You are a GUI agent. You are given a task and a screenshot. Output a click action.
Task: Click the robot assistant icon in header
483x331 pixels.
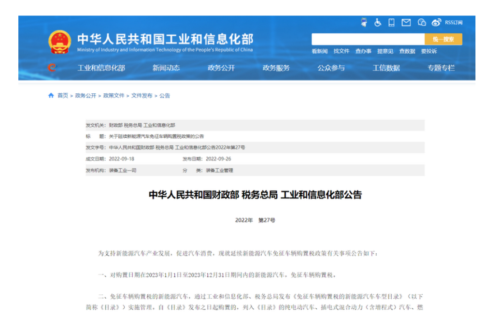tap(364, 22)
